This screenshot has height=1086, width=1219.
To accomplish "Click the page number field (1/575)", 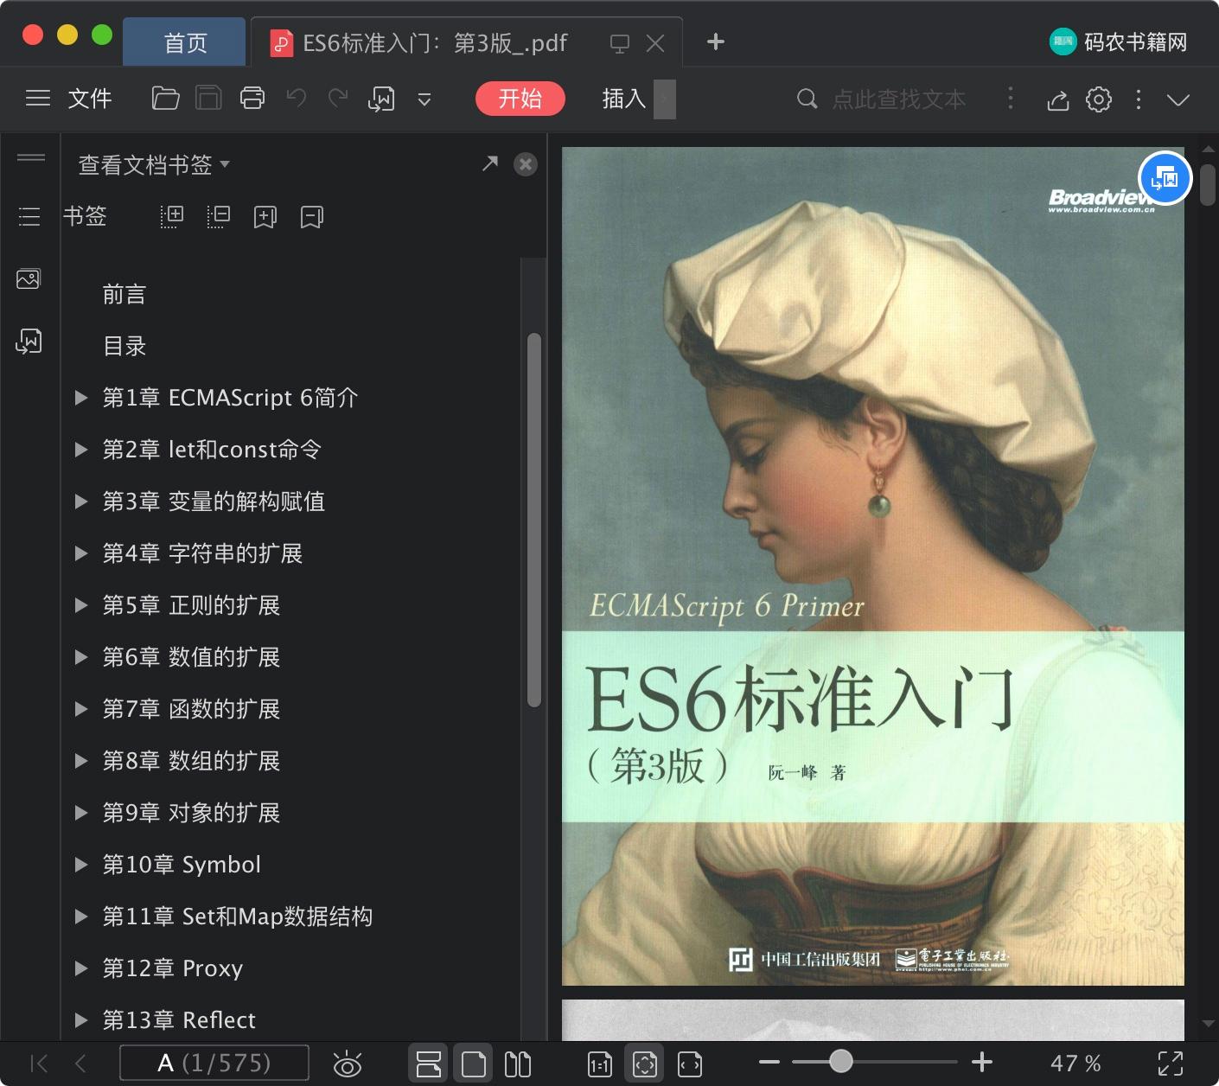I will 214,1063.
